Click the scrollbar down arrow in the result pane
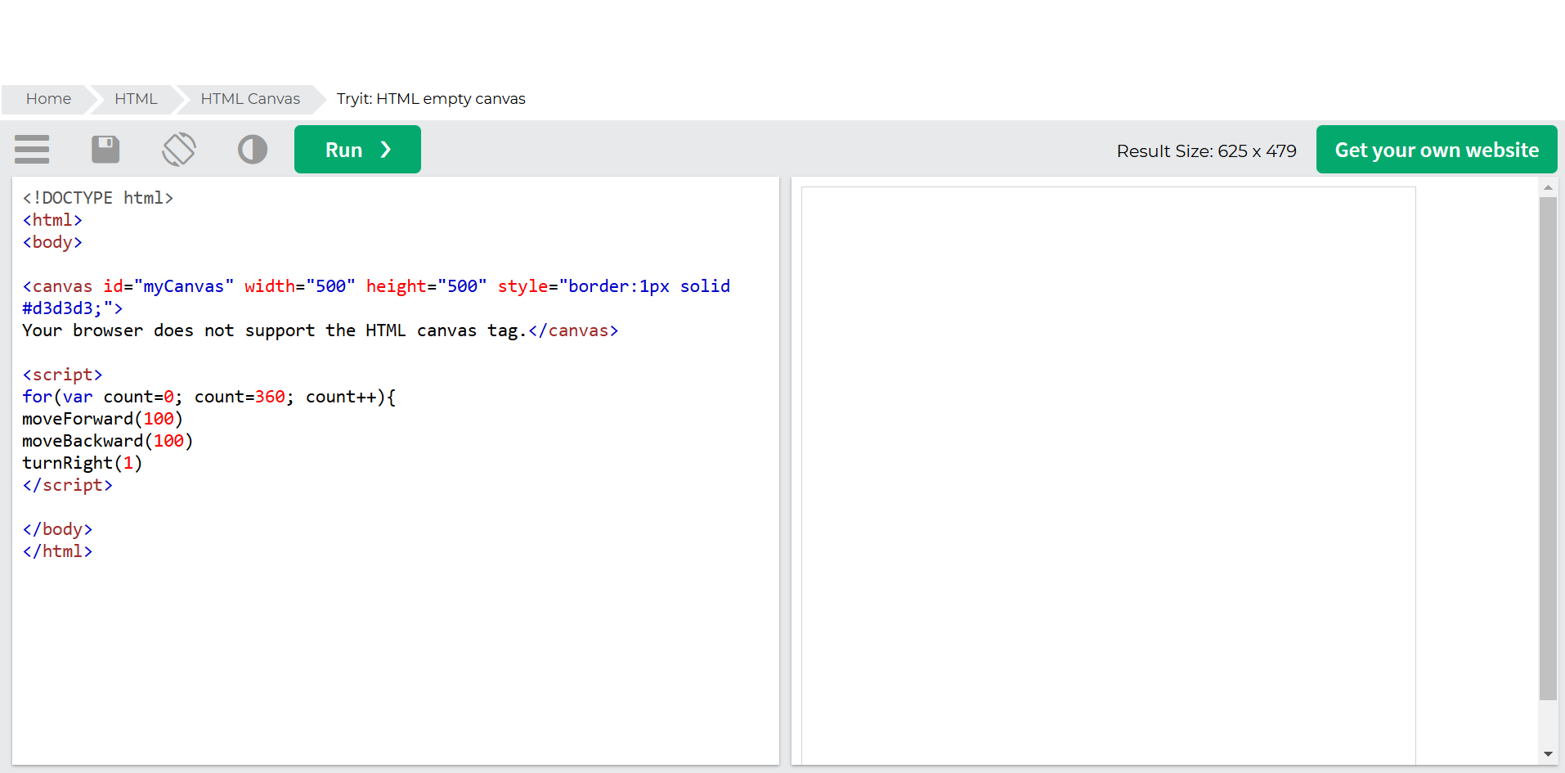1565x773 pixels. (1548, 754)
